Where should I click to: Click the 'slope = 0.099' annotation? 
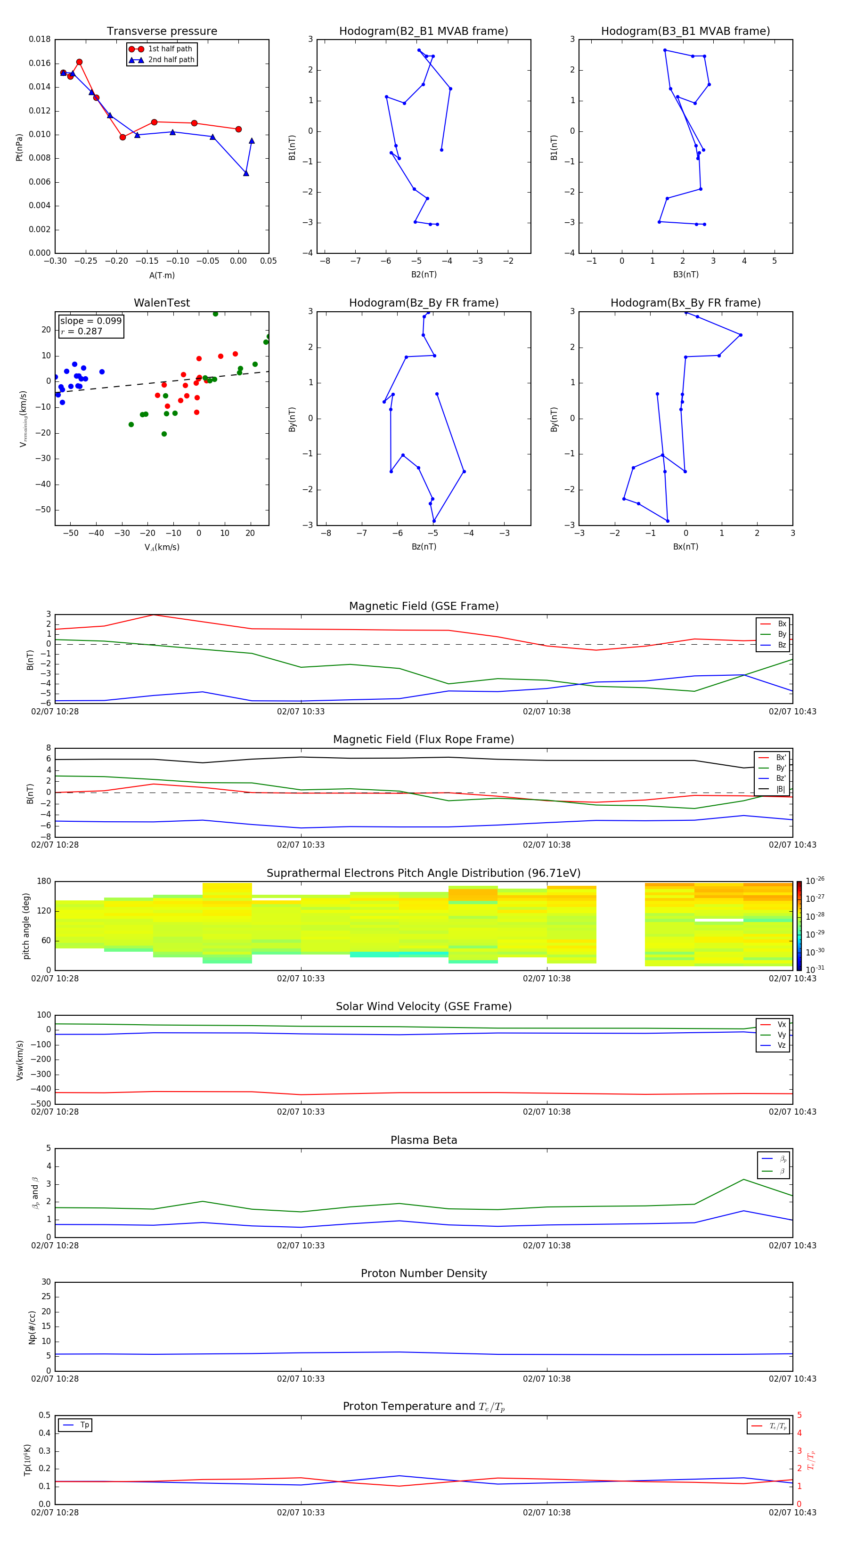click(90, 321)
